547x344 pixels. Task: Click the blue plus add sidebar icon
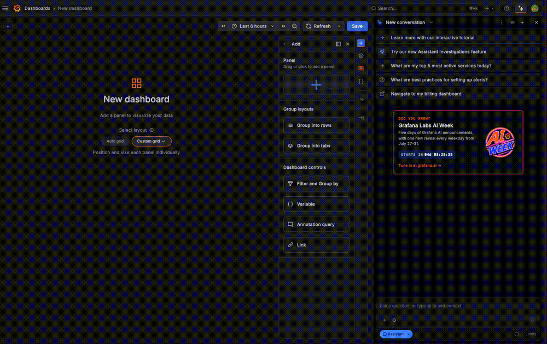coord(361,43)
